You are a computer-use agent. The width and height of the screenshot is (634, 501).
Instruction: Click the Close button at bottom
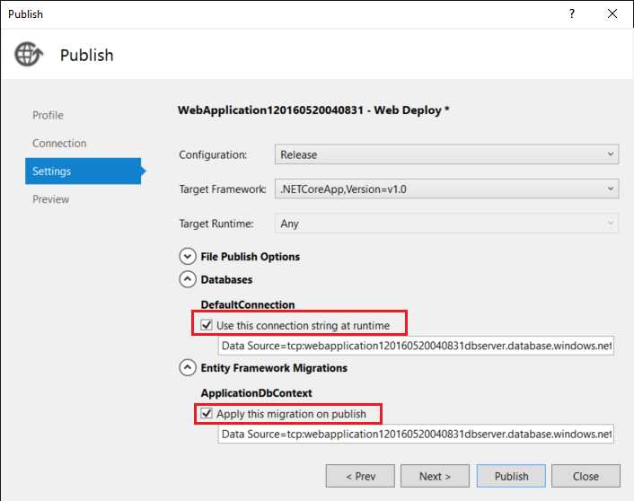(586, 476)
